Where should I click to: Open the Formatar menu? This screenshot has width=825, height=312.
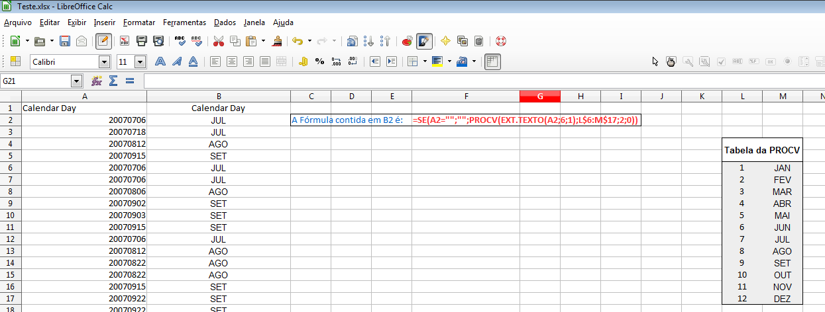(x=139, y=22)
